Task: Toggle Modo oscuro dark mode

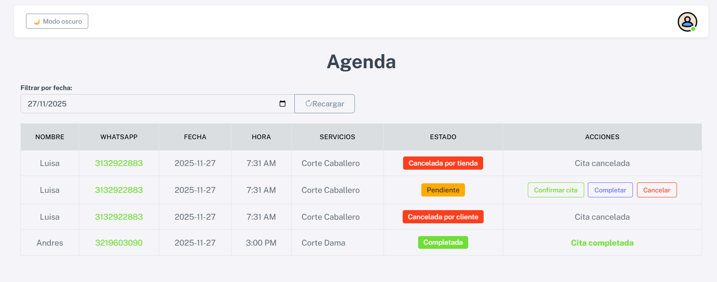Action: (x=57, y=21)
